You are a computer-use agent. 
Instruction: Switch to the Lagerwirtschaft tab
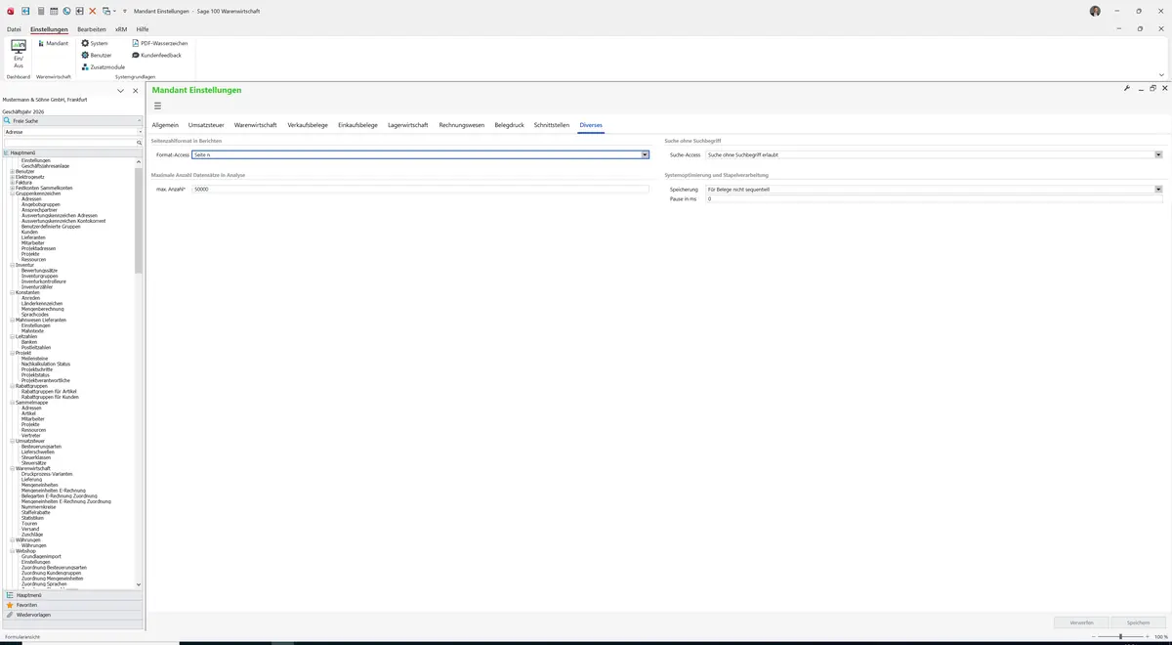(x=408, y=125)
